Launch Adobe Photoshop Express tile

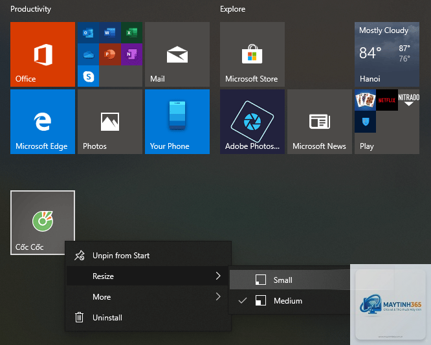click(252, 122)
